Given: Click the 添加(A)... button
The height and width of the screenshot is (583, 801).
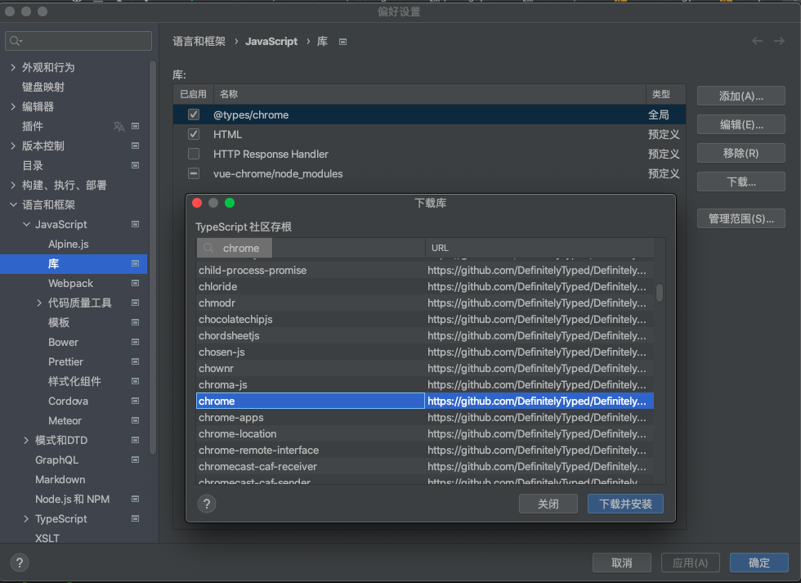Looking at the screenshot, I should point(741,96).
